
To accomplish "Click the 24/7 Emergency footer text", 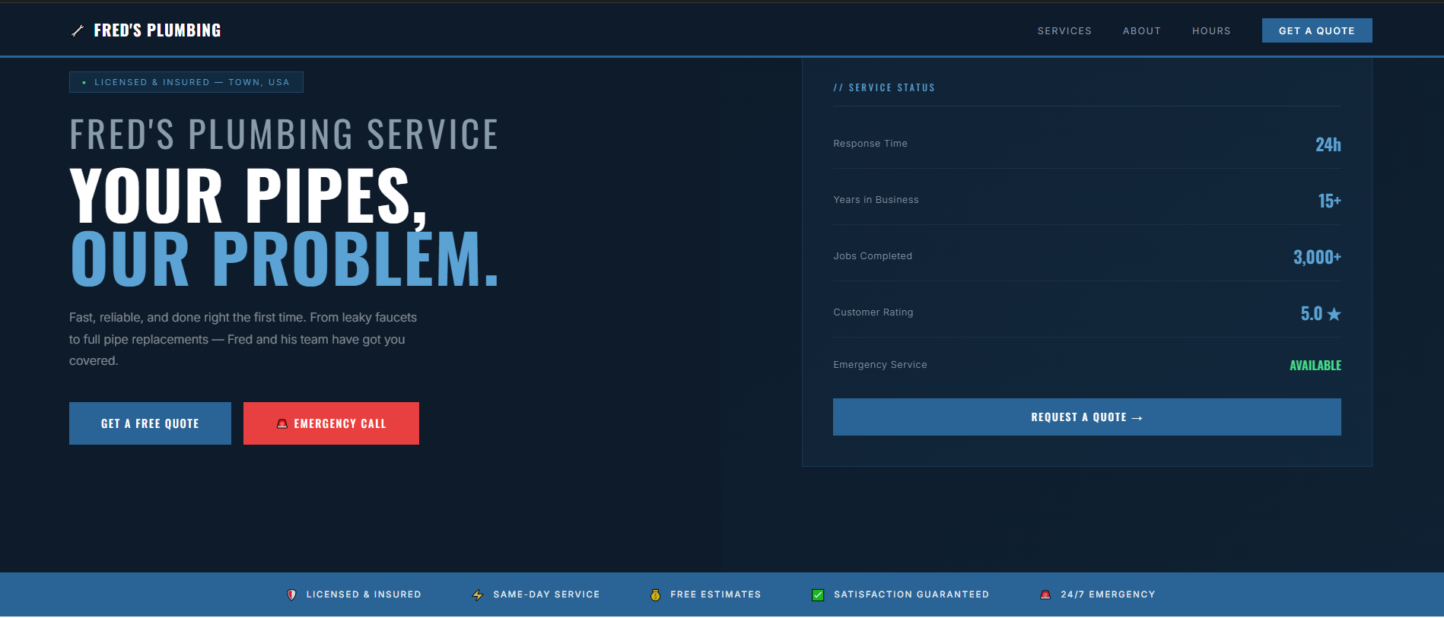I will click(x=1108, y=594).
